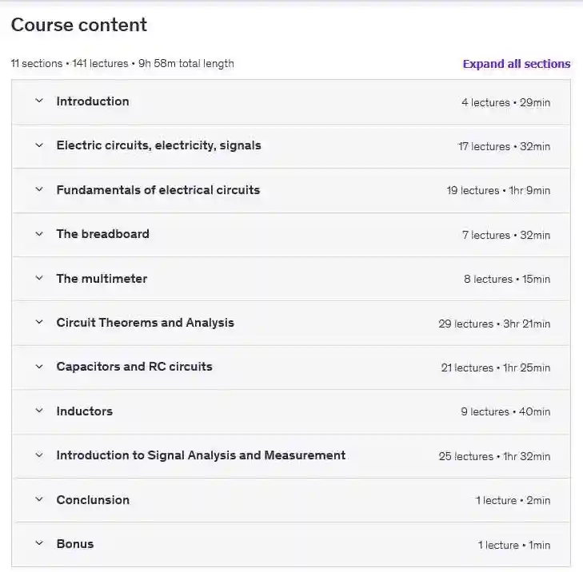Expand the Bonus section chevron
Image resolution: width=583 pixels, height=572 pixels.
coord(38,544)
